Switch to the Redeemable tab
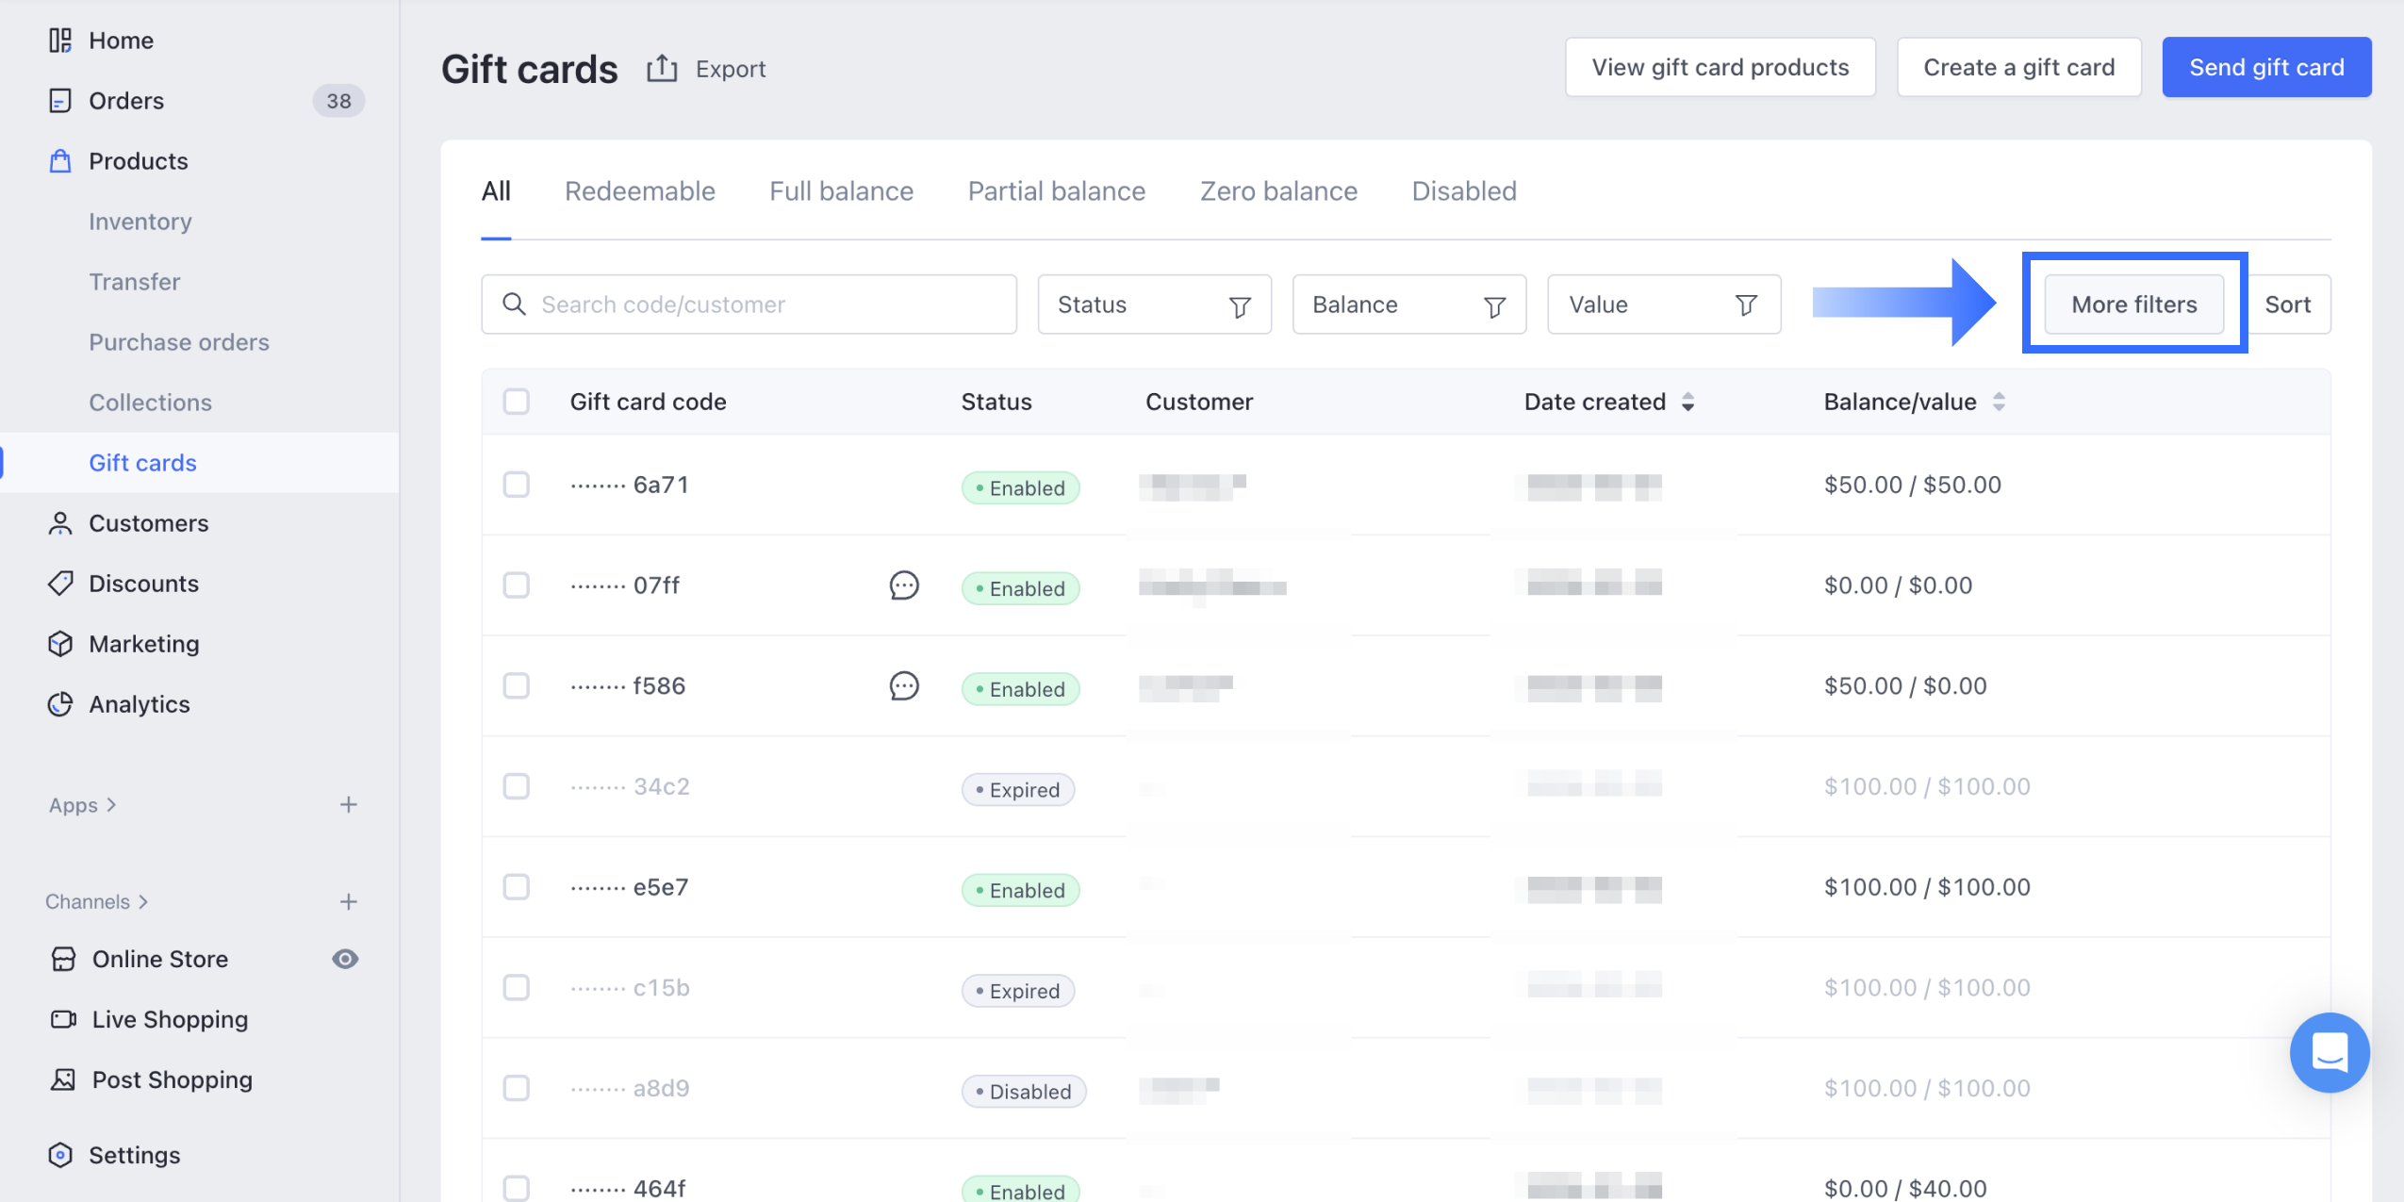 pyautogui.click(x=639, y=191)
